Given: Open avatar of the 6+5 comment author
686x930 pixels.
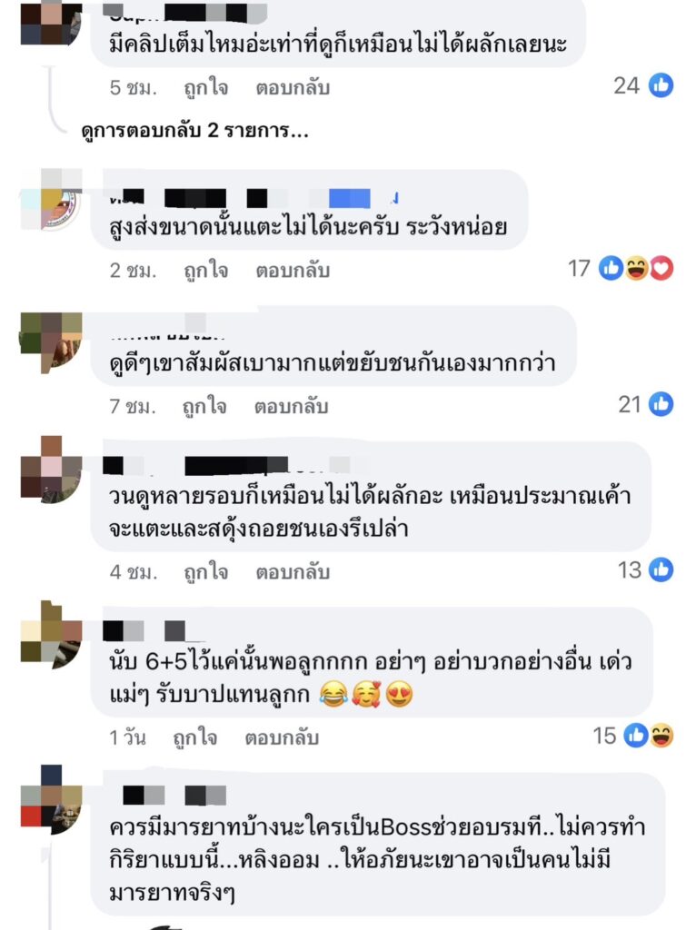Looking at the screenshot, I should 51,635.
